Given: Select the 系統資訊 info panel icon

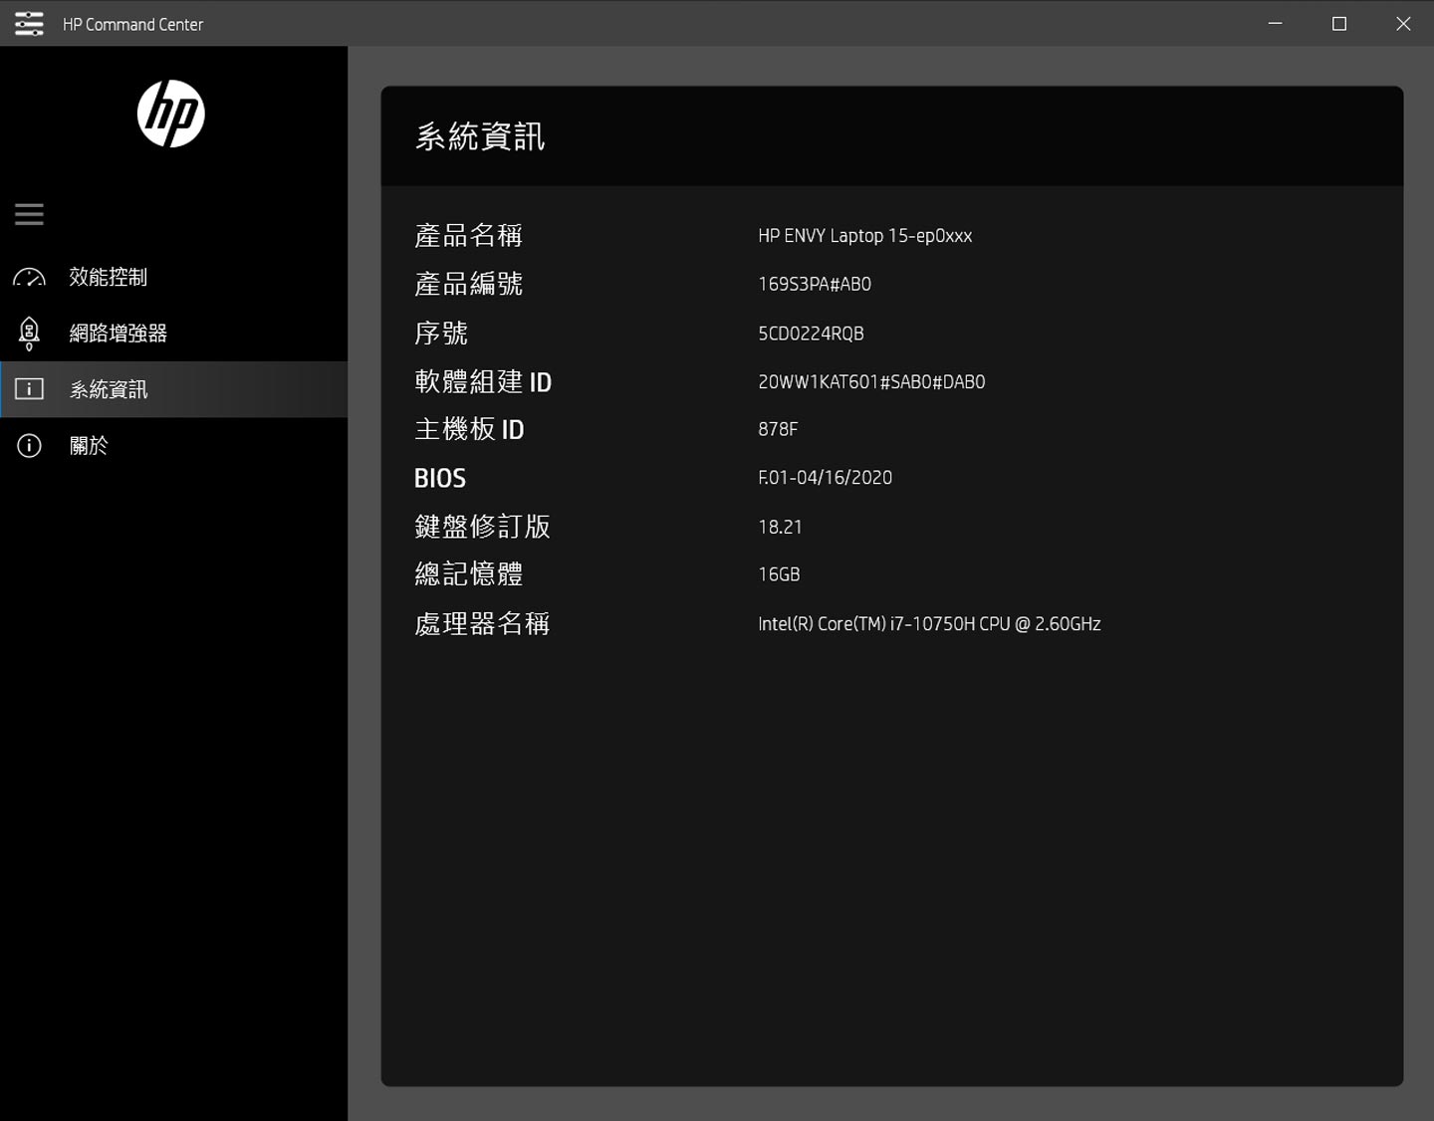Looking at the screenshot, I should 29,389.
